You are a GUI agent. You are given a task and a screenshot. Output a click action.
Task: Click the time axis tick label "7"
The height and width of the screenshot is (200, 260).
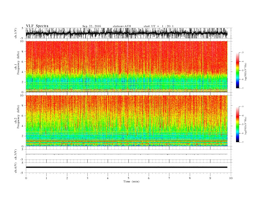[x=169, y=178]
